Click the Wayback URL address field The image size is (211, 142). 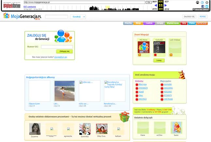[x=85, y=2]
